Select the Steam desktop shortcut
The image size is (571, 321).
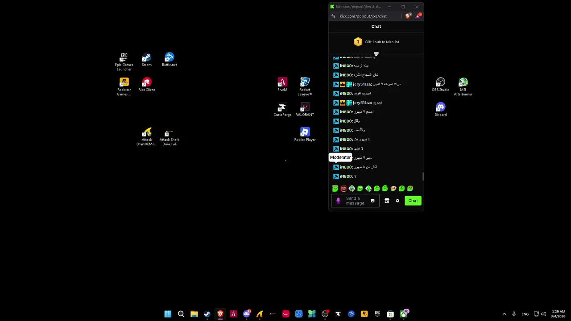(147, 60)
